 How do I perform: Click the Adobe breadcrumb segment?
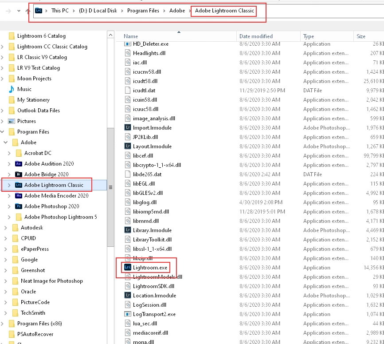click(177, 11)
